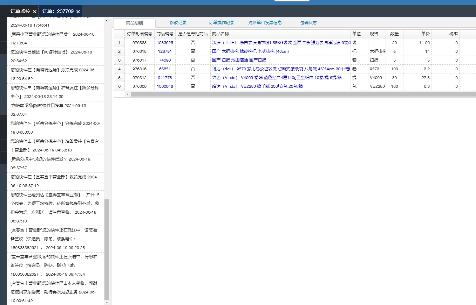Open the 维达 VS2289 擦手纸 product link
The image size is (476, 305).
click(257, 86)
